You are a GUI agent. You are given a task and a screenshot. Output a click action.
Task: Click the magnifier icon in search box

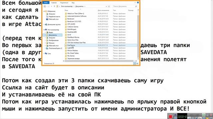(x=136, y=6)
